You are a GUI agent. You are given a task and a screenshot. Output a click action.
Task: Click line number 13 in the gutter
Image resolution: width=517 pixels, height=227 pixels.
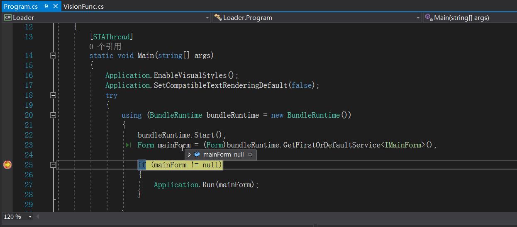[x=29, y=37]
